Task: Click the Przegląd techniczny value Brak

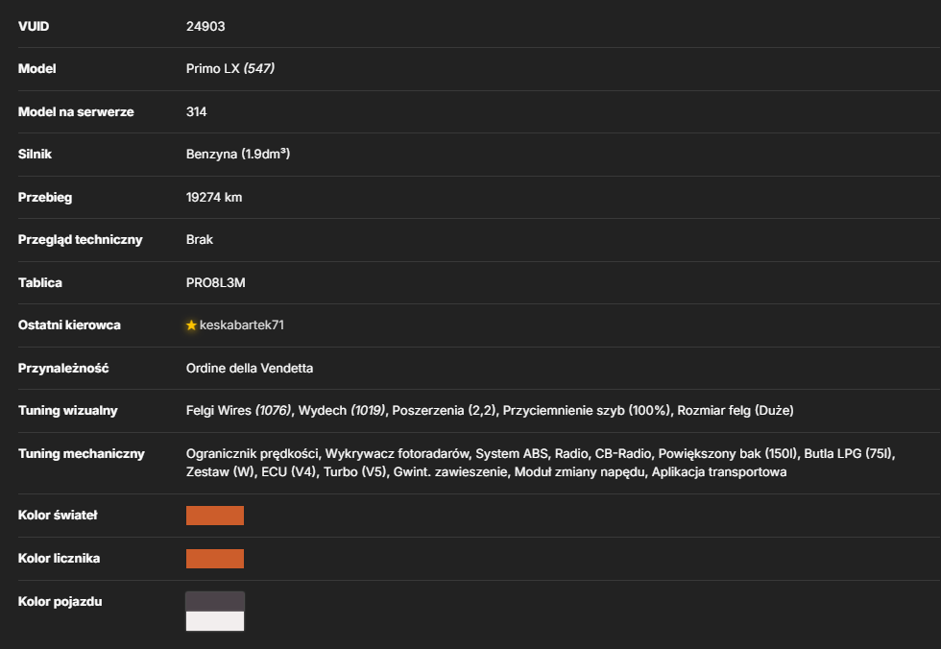Action: 200,239
